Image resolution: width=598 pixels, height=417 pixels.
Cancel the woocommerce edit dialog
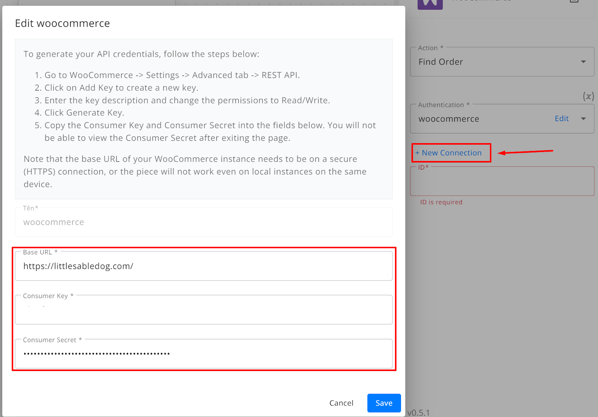coord(341,403)
